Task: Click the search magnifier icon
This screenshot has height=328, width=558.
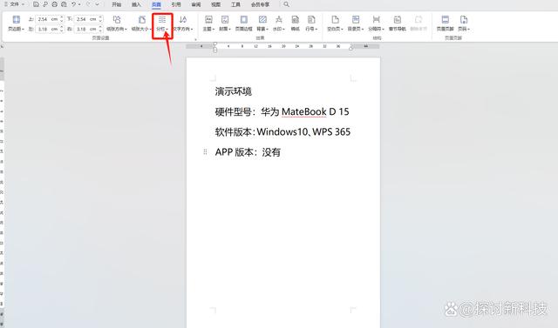Action: coord(287,4)
